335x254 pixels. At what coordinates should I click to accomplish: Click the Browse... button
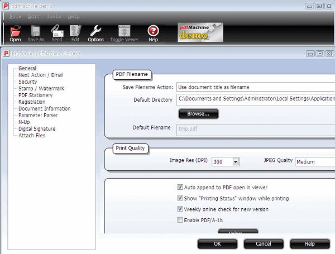tap(198, 114)
